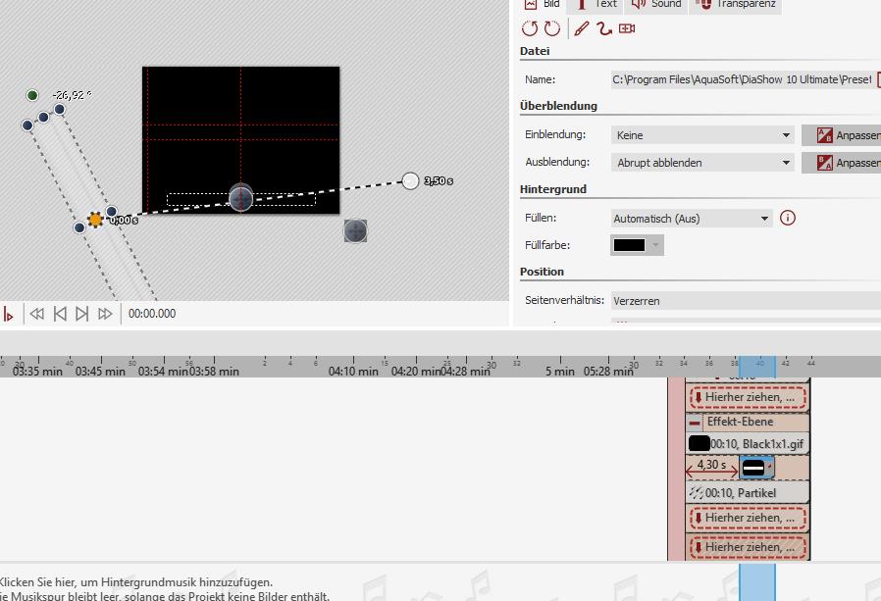Open the Füllen dropdown set to Automatisch
The image size is (881, 601).
pos(692,218)
